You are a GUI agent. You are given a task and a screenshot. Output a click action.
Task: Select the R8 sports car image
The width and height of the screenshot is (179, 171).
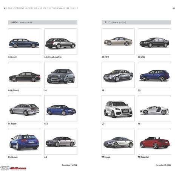pos(154,108)
